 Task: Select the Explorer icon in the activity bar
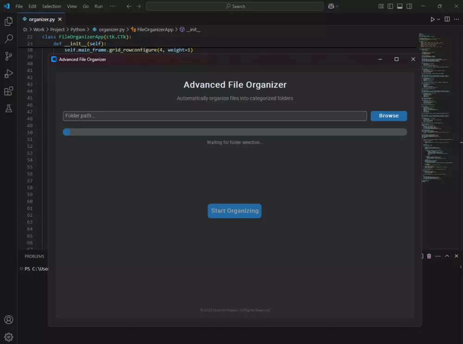point(8,21)
